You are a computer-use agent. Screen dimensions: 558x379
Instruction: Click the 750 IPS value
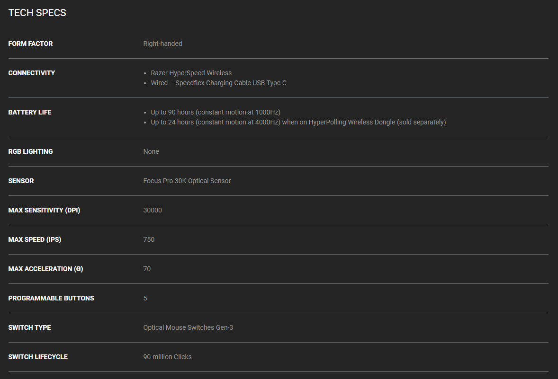[x=149, y=239]
